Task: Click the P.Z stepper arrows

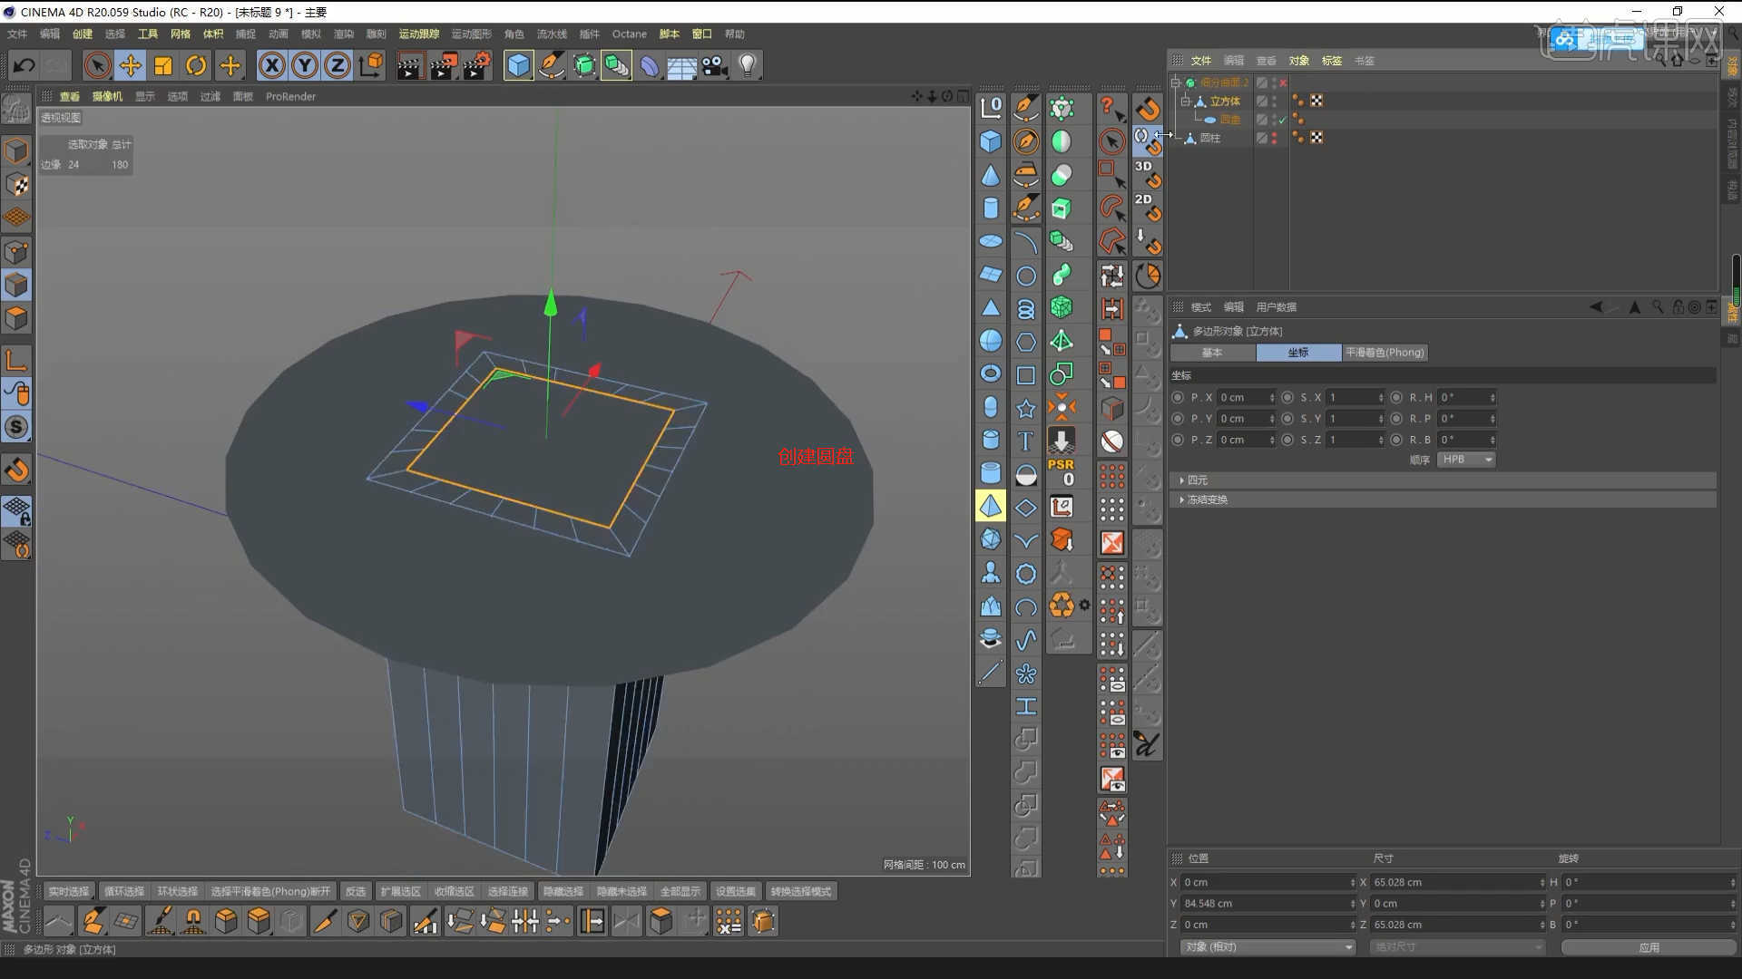Action: click(1272, 440)
